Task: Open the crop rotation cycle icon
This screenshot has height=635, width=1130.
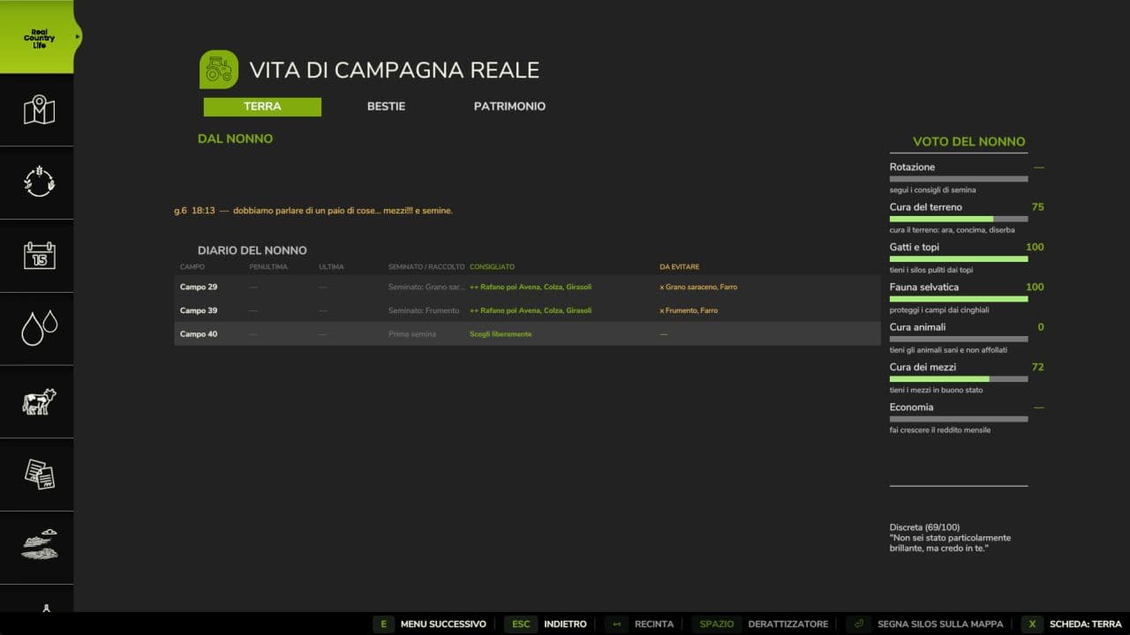Action: (x=39, y=181)
